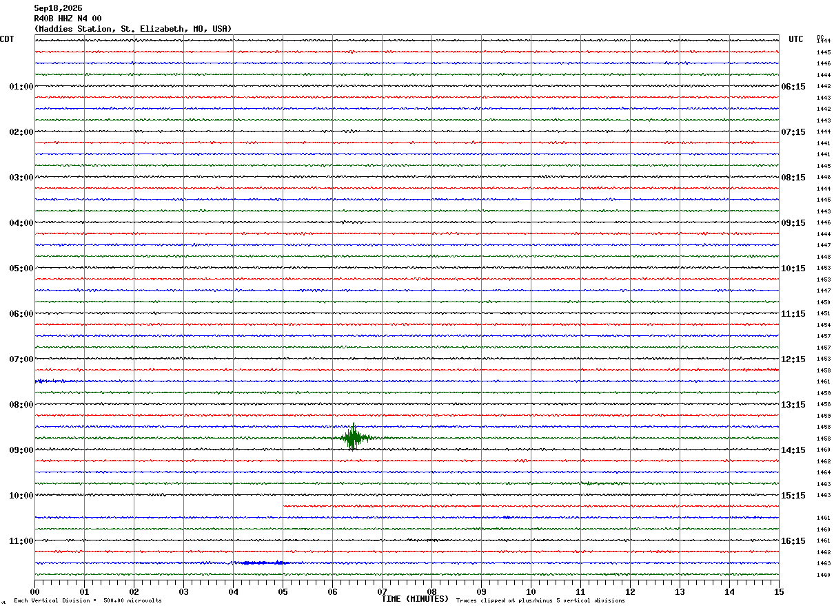Select the traces clipped footnote text

tap(540, 601)
